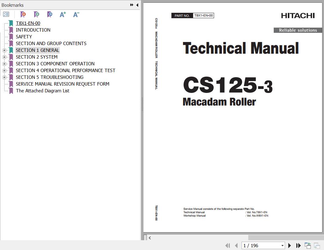
Task: Open SERVICE MANUAL REVISION REQUEST FORM bookmark
Action: pyautogui.click(x=63, y=84)
